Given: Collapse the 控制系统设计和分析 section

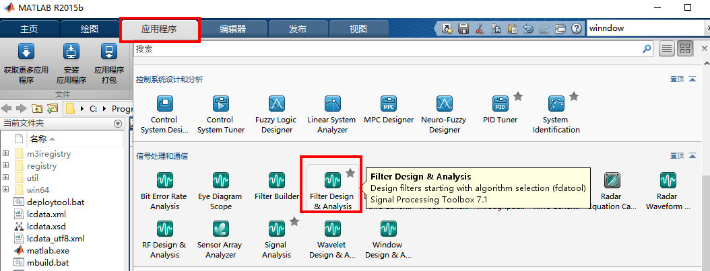Looking at the screenshot, I should (692, 79).
